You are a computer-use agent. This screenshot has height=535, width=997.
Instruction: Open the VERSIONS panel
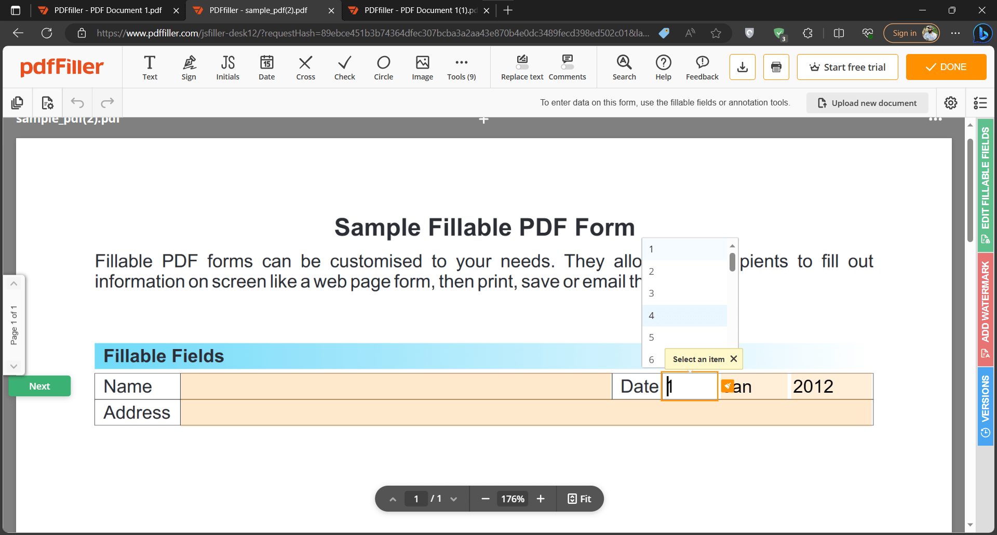click(x=986, y=408)
